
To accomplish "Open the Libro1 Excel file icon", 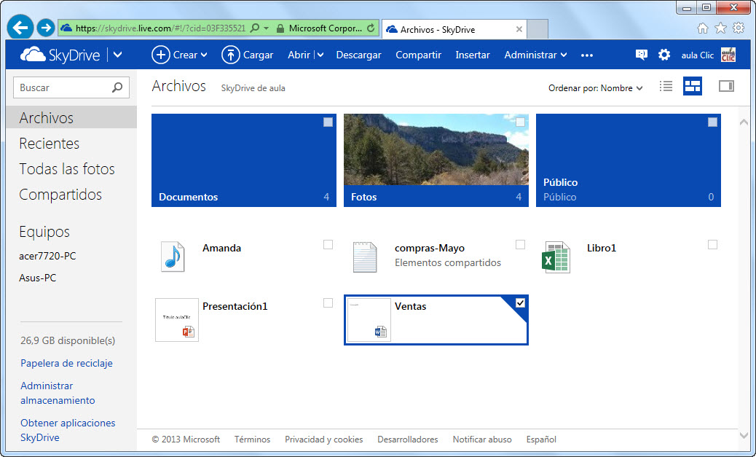I will click(x=556, y=256).
